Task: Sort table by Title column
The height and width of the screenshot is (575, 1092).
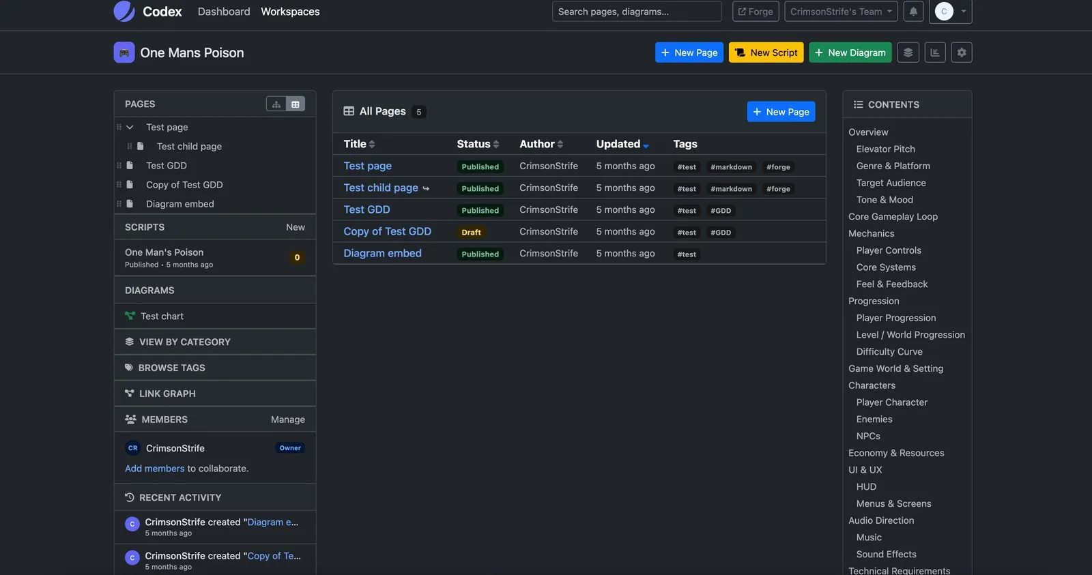Action: (359, 144)
